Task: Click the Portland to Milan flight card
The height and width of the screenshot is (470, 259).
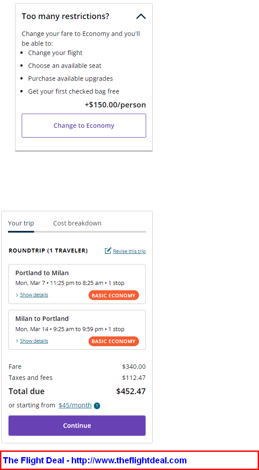Action: point(77,284)
